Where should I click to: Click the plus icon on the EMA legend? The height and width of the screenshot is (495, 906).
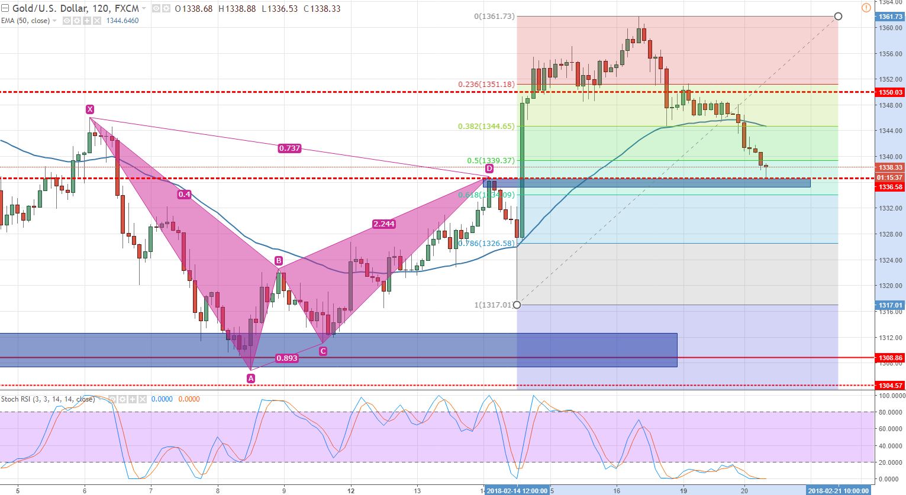click(x=87, y=21)
